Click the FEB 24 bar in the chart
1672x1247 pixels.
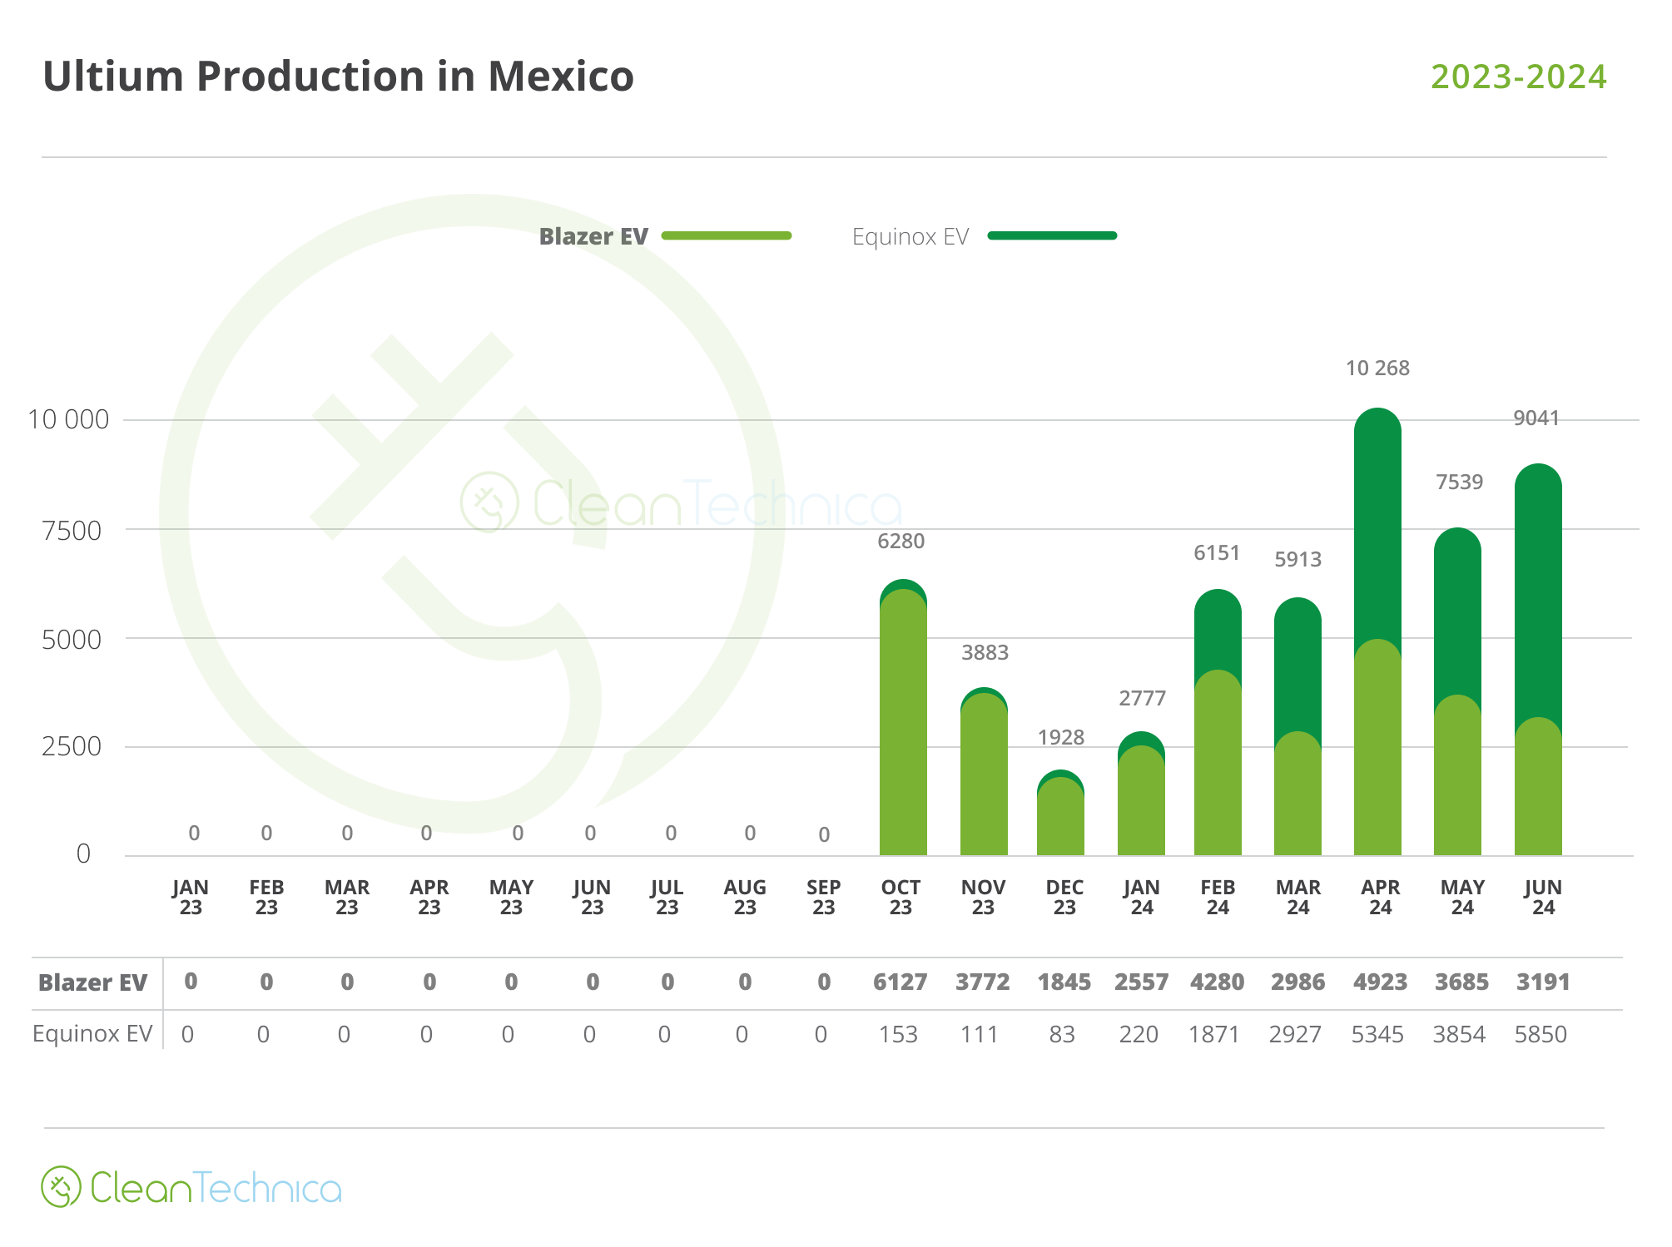click(x=1218, y=722)
